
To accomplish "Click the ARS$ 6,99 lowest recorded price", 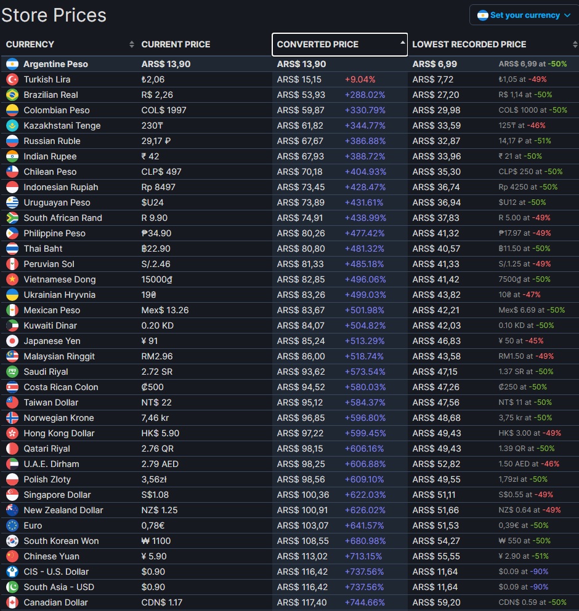I will click(x=435, y=64).
